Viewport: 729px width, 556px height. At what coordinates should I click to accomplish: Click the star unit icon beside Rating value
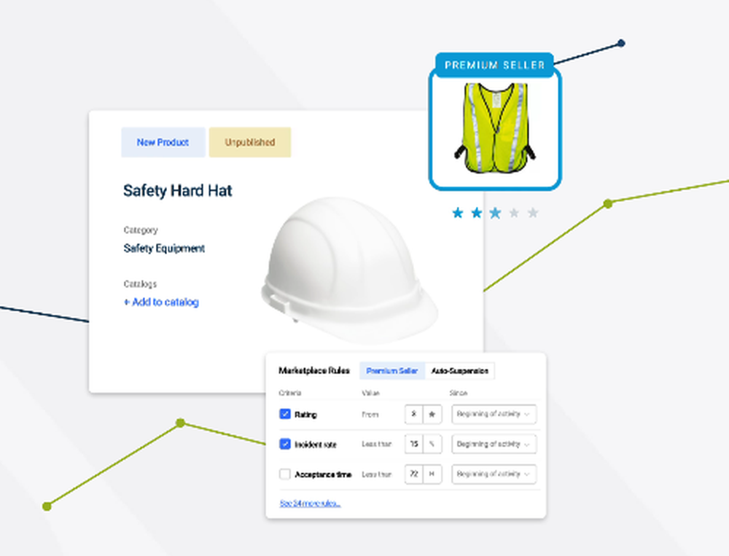coord(432,414)
